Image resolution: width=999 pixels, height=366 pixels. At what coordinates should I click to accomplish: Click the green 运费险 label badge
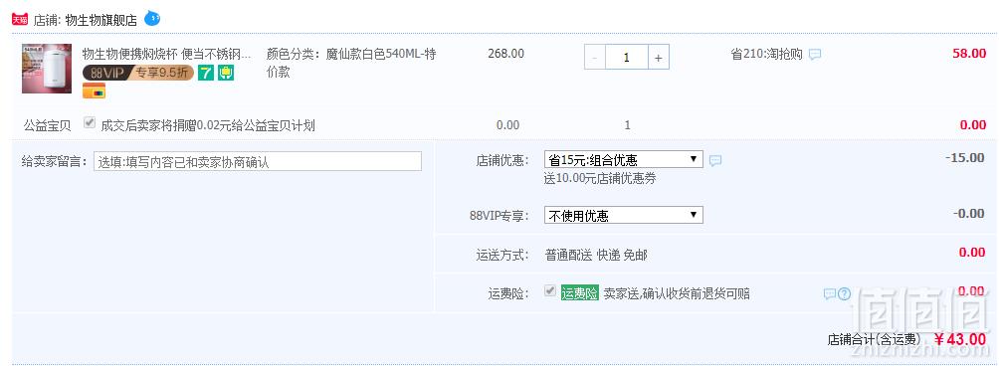(x=580, y=293)
